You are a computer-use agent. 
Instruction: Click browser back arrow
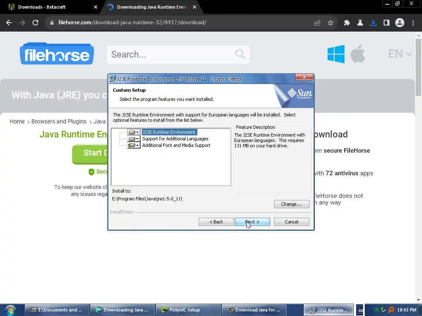[x=9, y=23]
